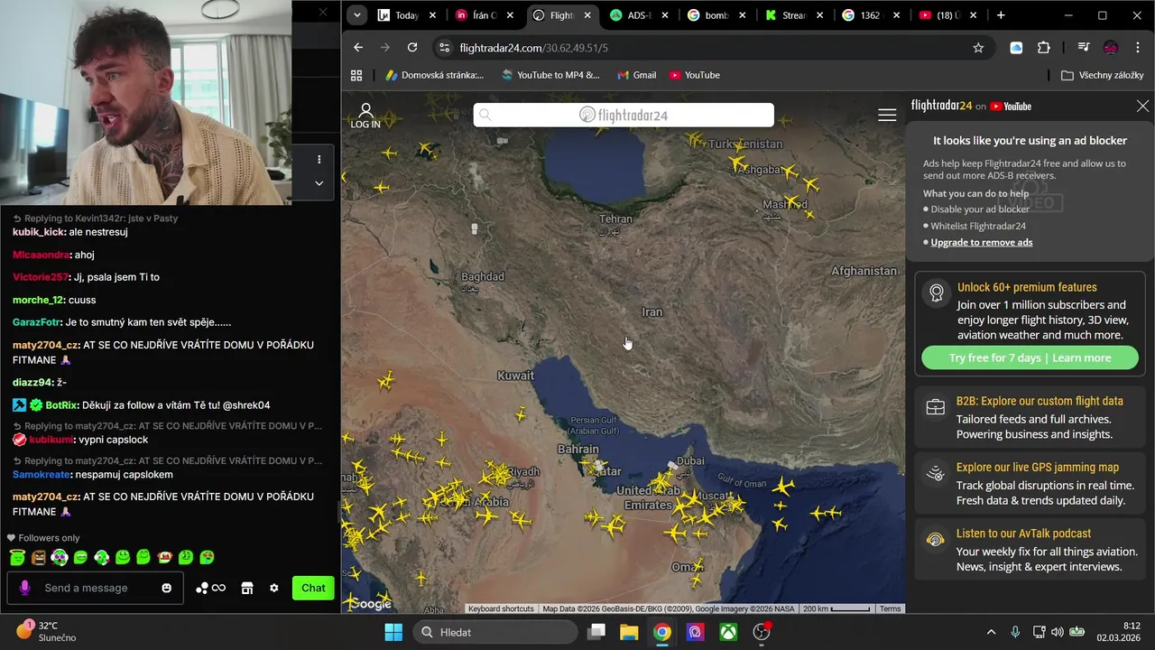The height and width of the screenshot is (650, 1155).
Task: Click the microphone icon in chat input
Action: point(24,588)
